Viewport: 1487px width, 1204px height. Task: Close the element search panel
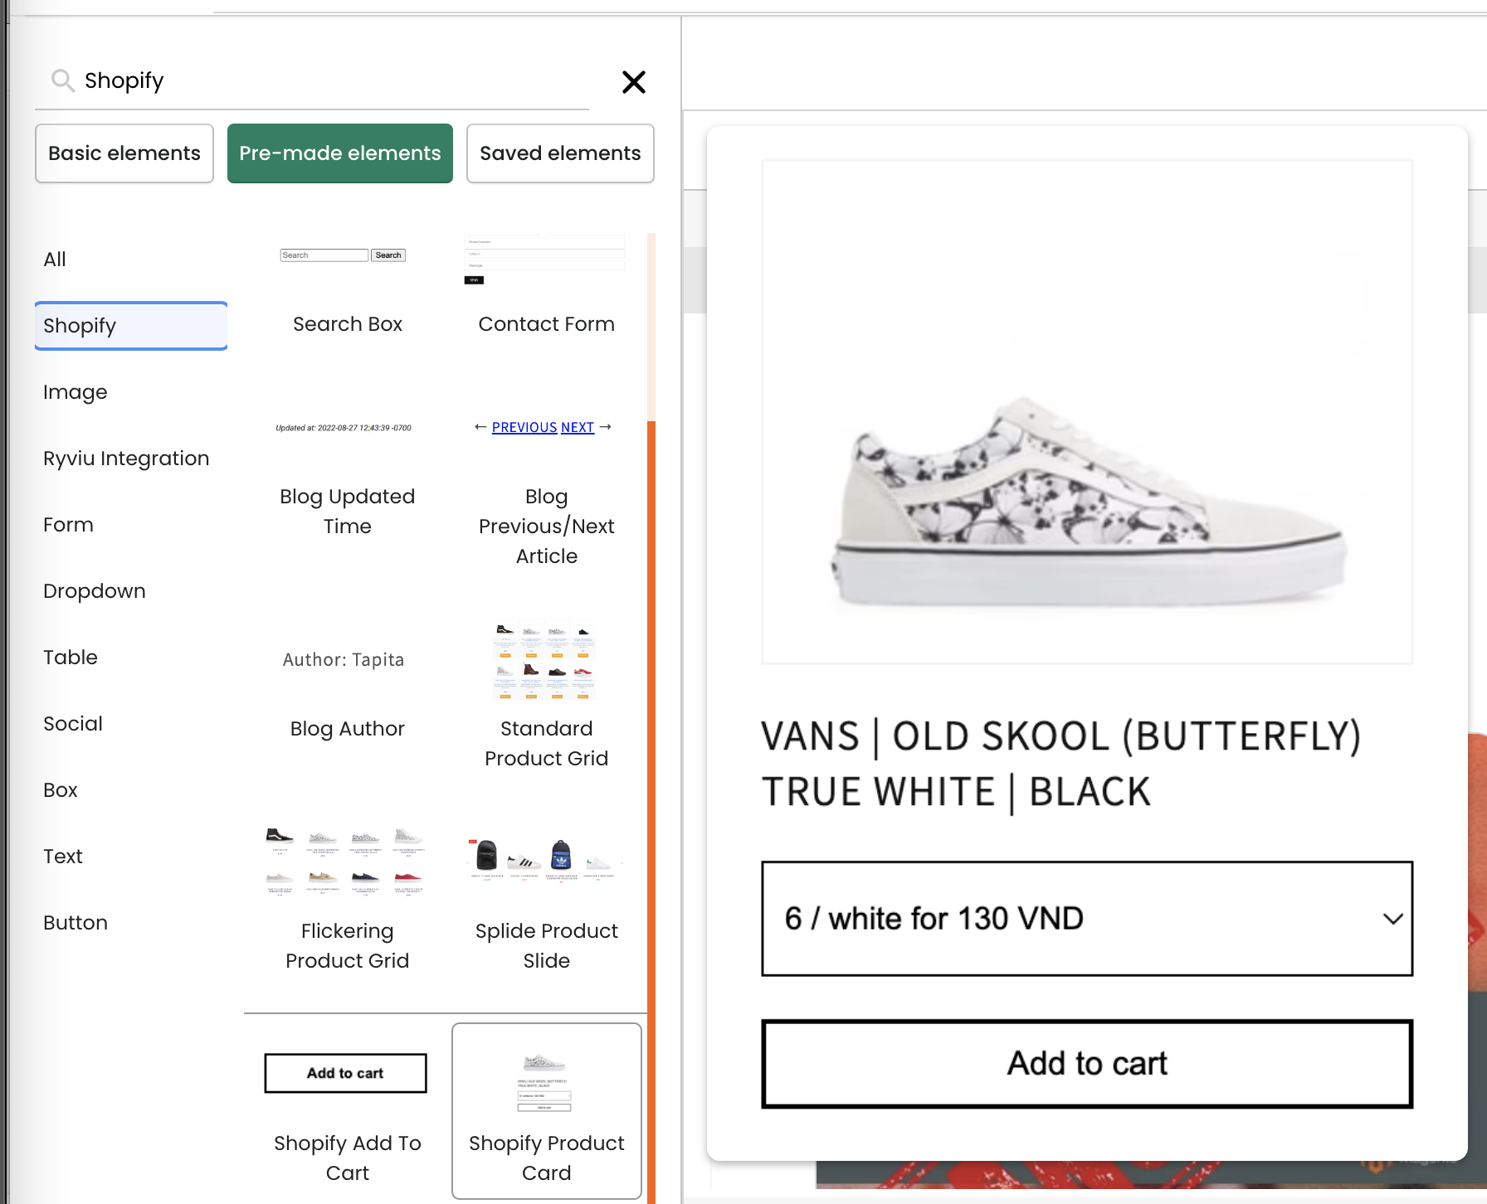coord(634,81)
